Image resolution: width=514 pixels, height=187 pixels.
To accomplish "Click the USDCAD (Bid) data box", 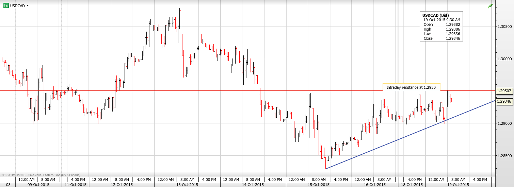I will coord(441,27).
